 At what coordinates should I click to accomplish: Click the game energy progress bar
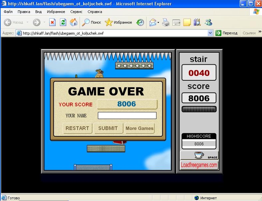pyautogui.click(x=199, y=109)
